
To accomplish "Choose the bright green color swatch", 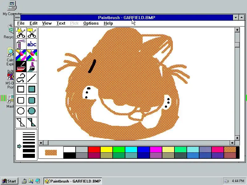I will pyautogui.click(x=119, y=150).
